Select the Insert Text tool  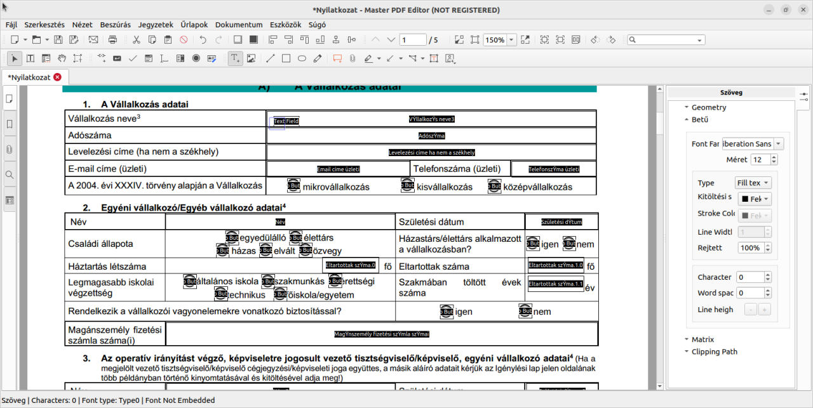tap(235, 58)
